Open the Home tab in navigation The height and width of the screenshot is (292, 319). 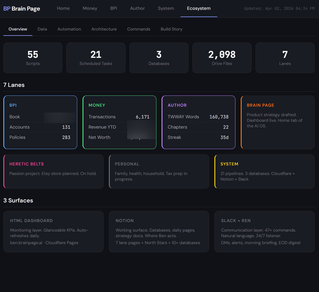(63, 8)
